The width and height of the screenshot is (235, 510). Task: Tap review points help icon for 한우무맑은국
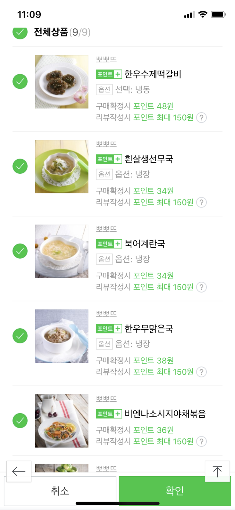pos(201,372)
